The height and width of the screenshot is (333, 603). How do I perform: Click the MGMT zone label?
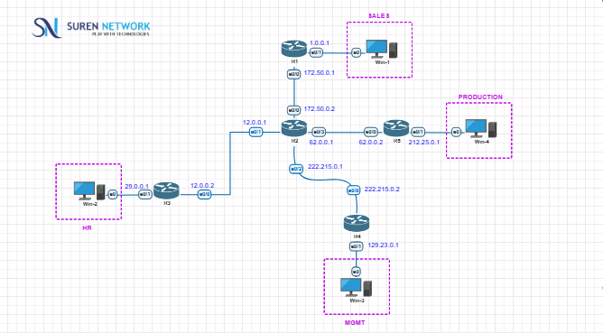[355, 323]
